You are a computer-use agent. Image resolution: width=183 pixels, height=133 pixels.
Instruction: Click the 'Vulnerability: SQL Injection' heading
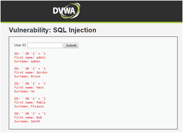click(x=52, y=30)
